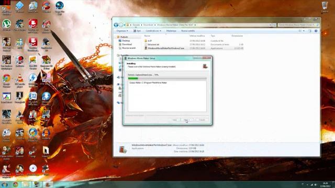Click the change view icon in Explorer
This screenshot has height=188, width=335.
click(x=300, y=31)
